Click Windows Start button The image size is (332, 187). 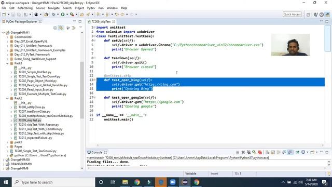click(6, 182)
